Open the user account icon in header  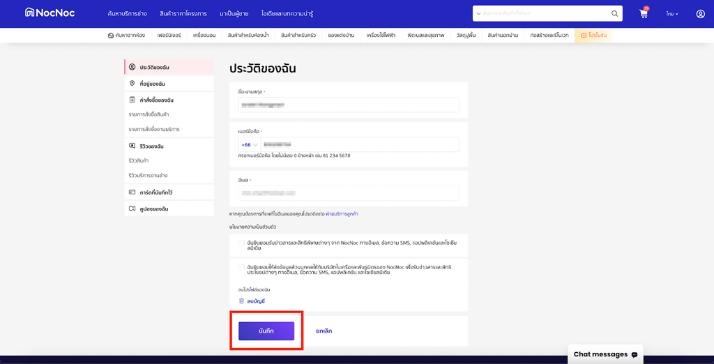click(700, 14)
